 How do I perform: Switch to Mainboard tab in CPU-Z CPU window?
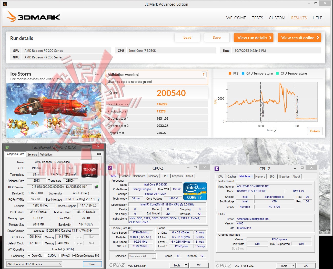pos(139,176)
